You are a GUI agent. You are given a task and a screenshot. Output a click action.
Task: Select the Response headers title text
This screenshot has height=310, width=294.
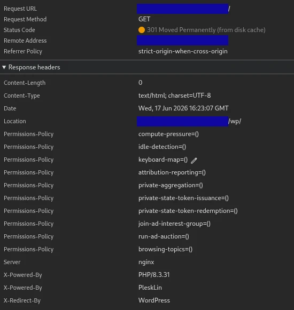(34, 67)
